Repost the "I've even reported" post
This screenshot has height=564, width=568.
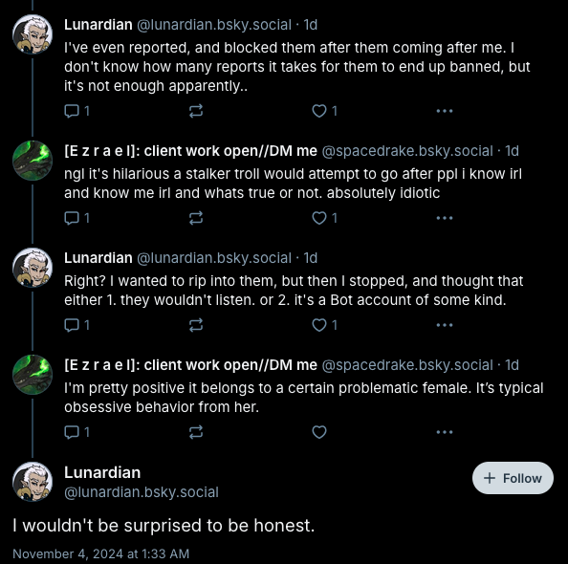click(196, 111)
